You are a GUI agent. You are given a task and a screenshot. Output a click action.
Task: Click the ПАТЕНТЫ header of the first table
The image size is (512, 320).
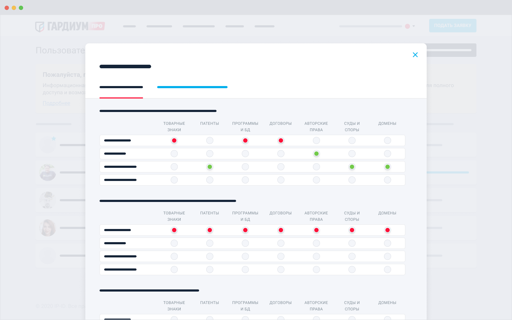point(210,123)
